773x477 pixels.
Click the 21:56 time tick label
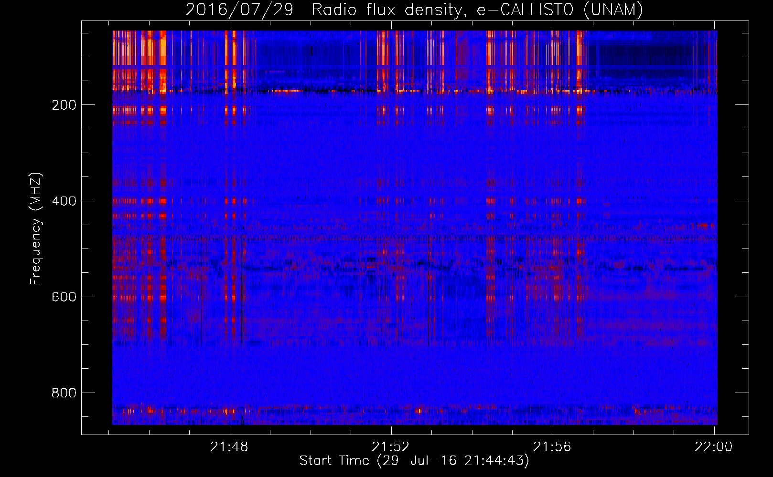pos(552,447)
